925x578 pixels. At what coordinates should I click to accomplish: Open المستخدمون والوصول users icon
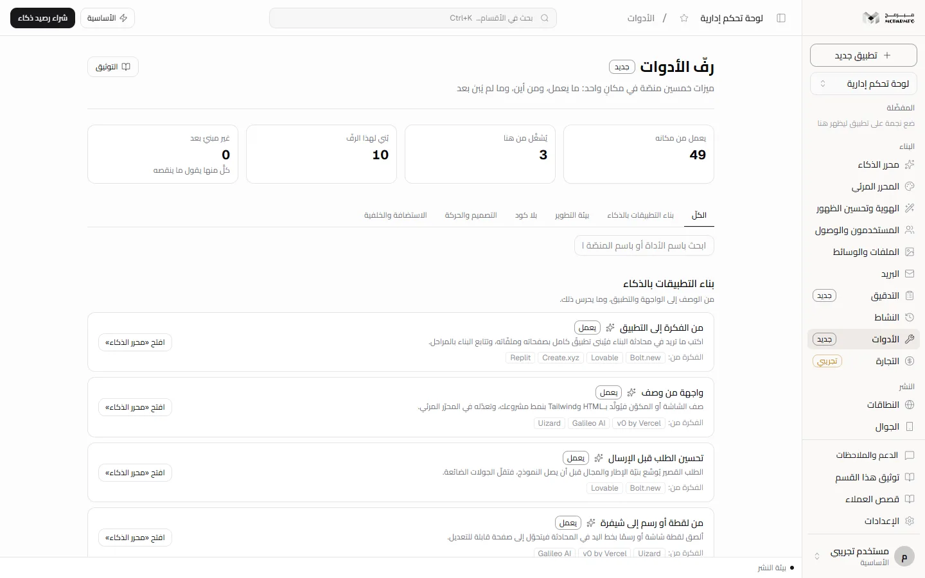click(910, 230)
